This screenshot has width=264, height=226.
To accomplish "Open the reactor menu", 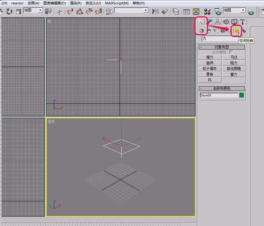I will pyautogui.click(x=17, y=3).
